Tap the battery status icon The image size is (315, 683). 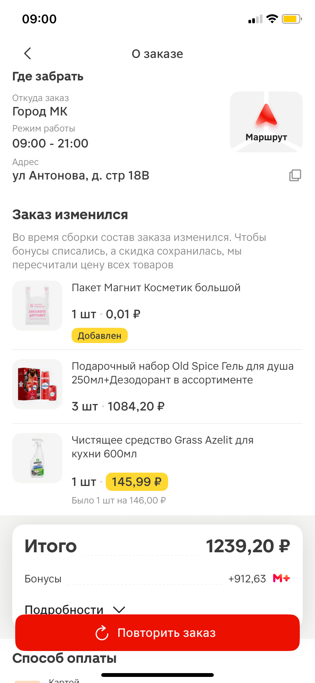click(291, 19)
